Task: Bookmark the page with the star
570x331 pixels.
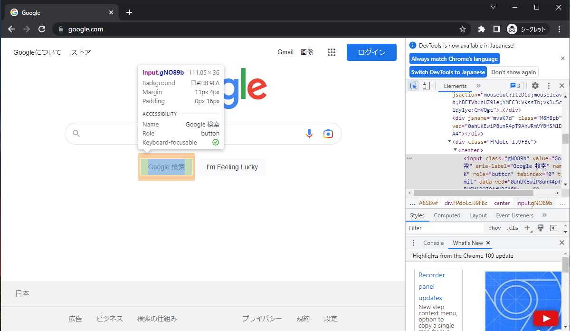Action: point(462,29)
